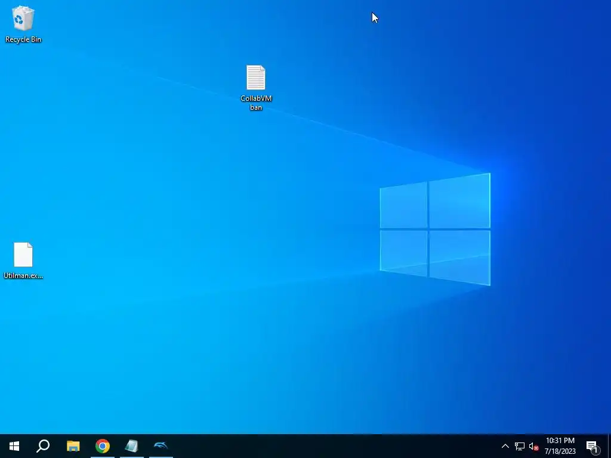Viewport: 611px width, 458px height.
Task: Open the taskbar search magnifier
Action: tap(43, 446)
